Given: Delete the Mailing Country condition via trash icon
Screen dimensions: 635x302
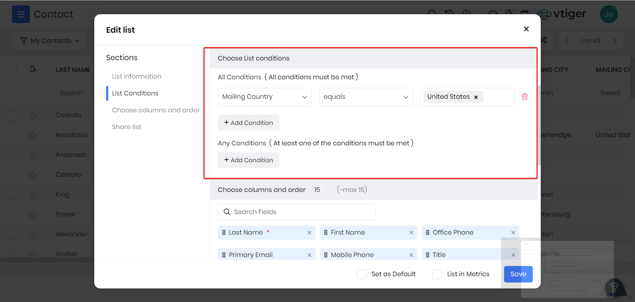Looking at the screenshot, I should (525, 96).
